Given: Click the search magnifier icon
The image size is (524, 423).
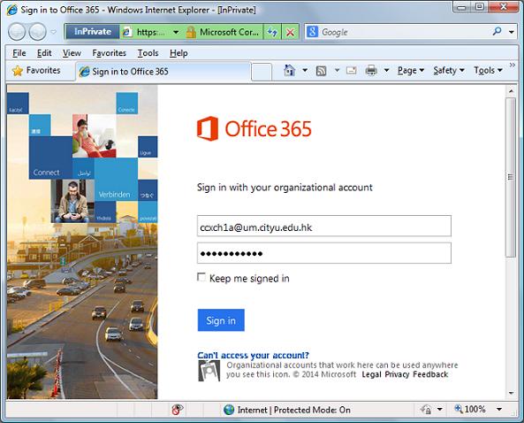Looking at the screenshot, I should [x=497, y=32].
